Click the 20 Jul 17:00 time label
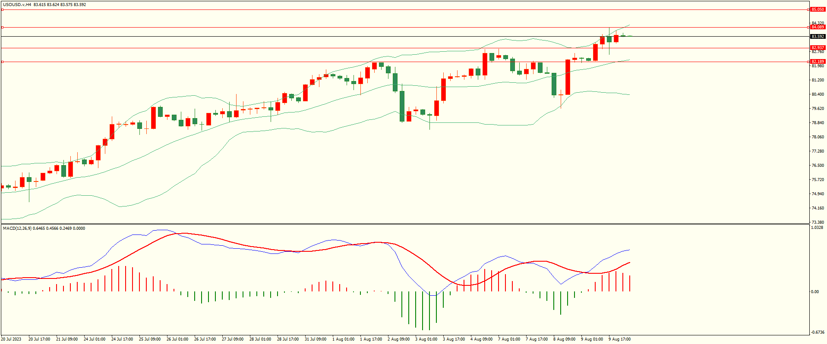This screenshot has width=827, height=344. click(39, 339)
